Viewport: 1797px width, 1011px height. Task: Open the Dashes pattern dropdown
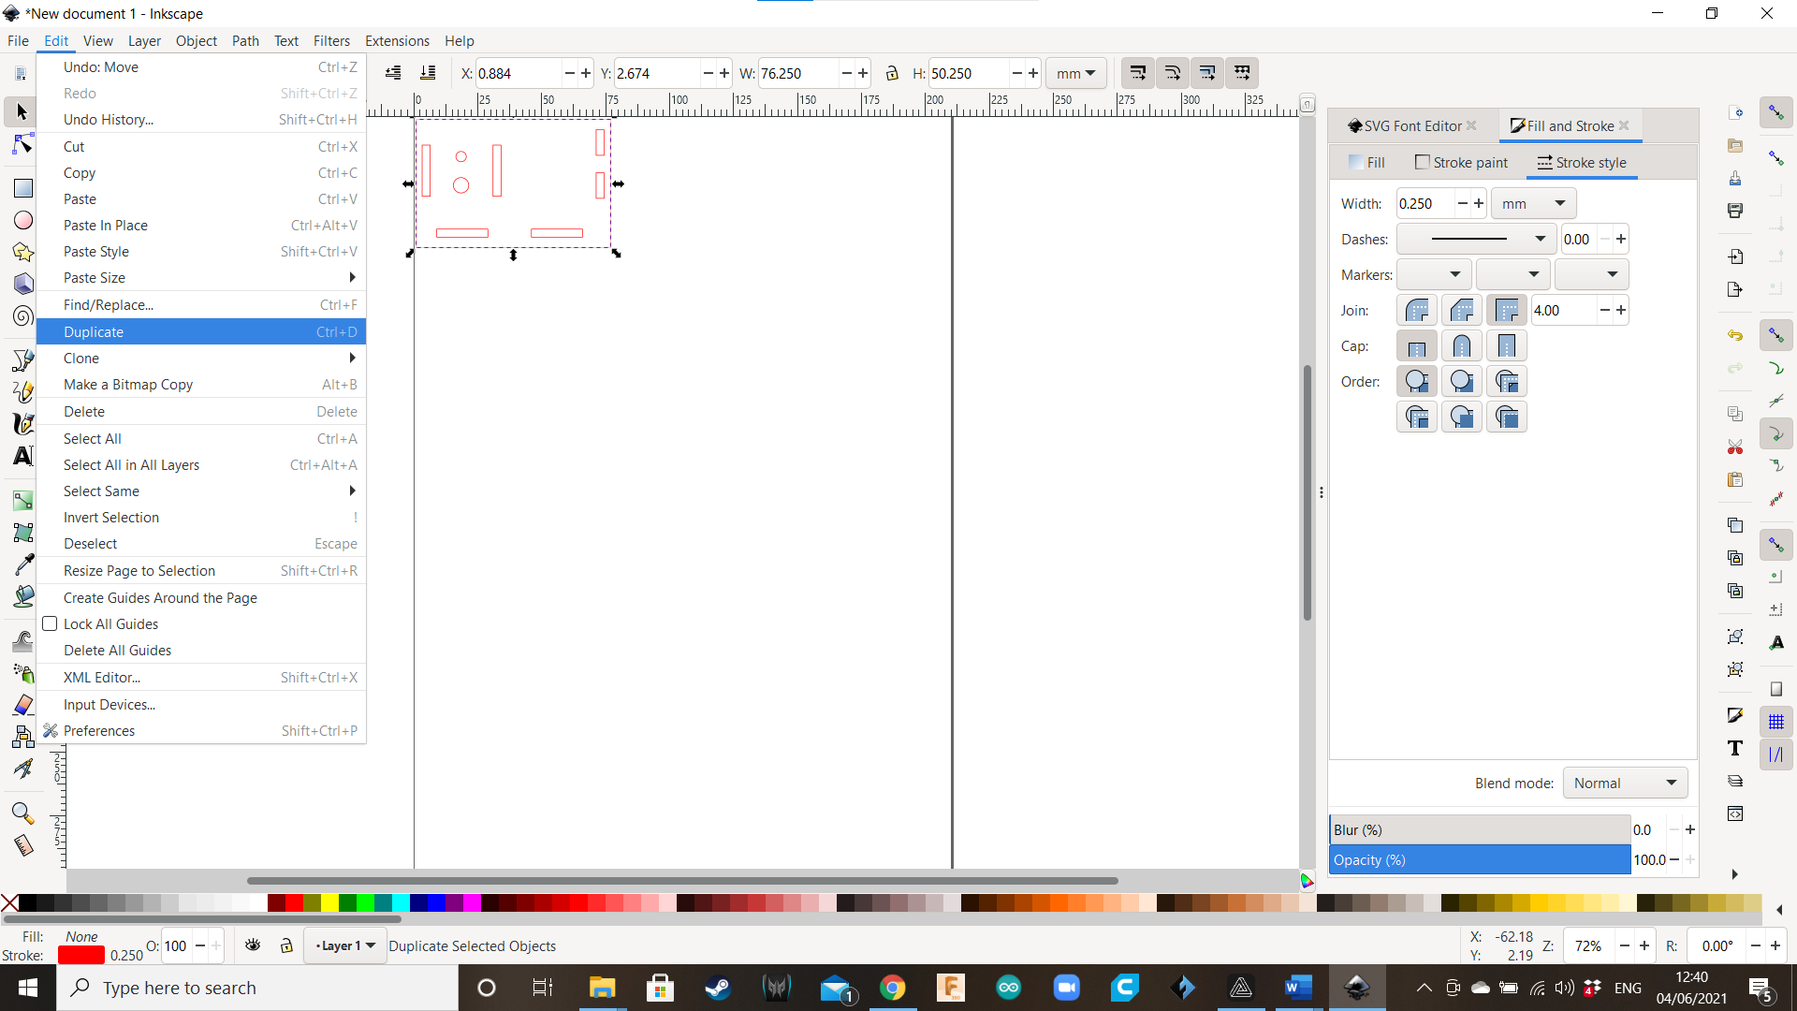[1475, 239]
